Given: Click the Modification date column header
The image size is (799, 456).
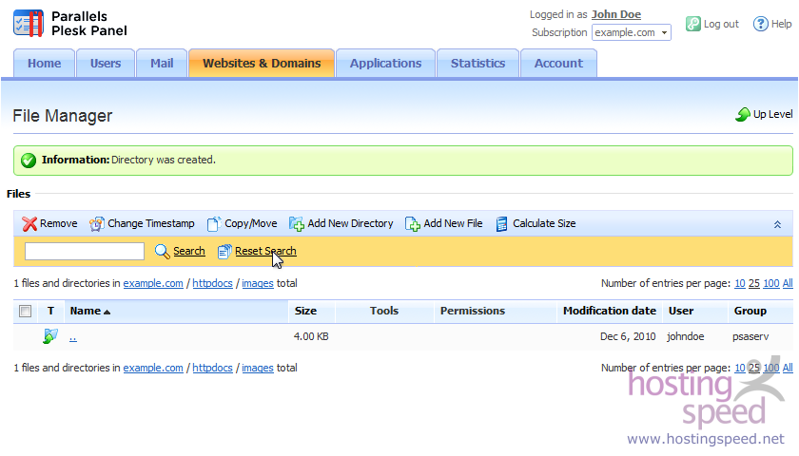Looking at the screenshot, I should [x=610, y=311].
